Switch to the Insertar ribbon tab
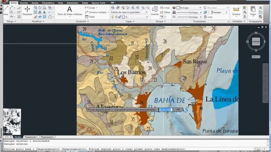The image size is (271, 152). [24, 3]
